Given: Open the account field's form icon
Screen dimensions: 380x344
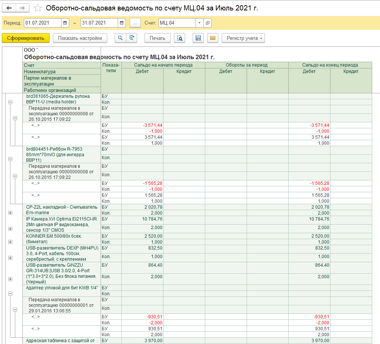Looking at the screenshot, I should point(208,23).
